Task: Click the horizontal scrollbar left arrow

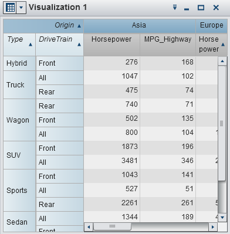Action: click(x=89, y=227)
